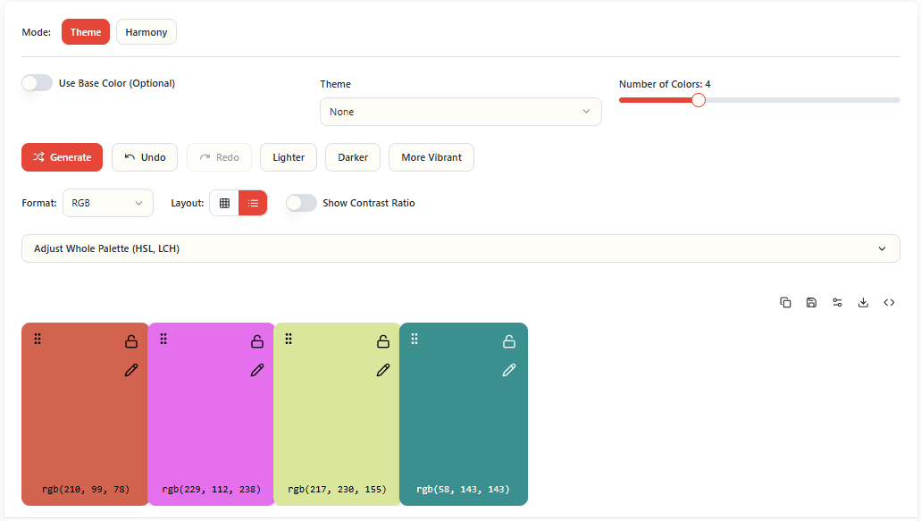Viewport: 921px width, 521px height.
Task: Enable Use Base Color option
Action: point(37,82)
